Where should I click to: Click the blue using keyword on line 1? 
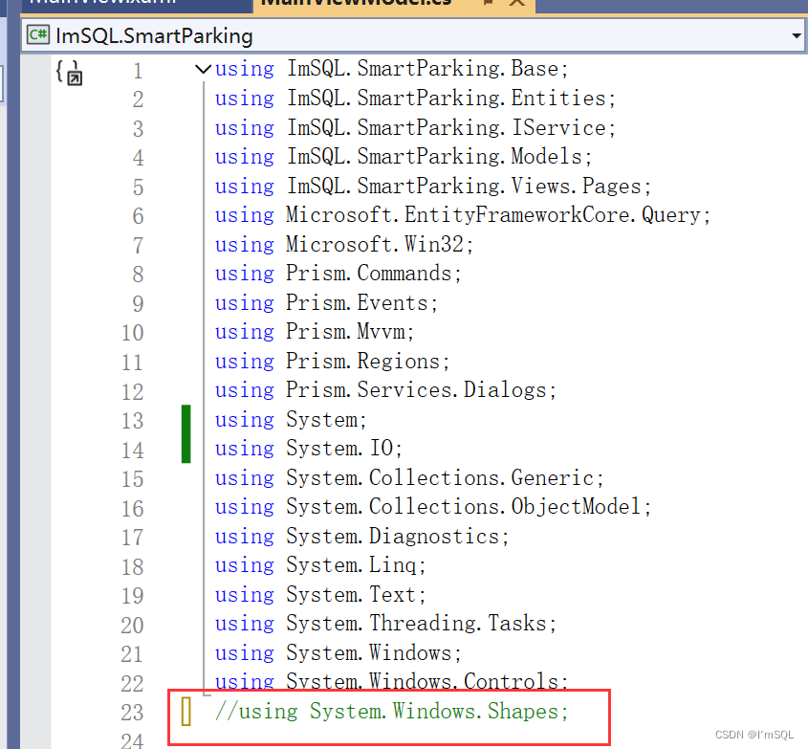[x=244, y=68]
